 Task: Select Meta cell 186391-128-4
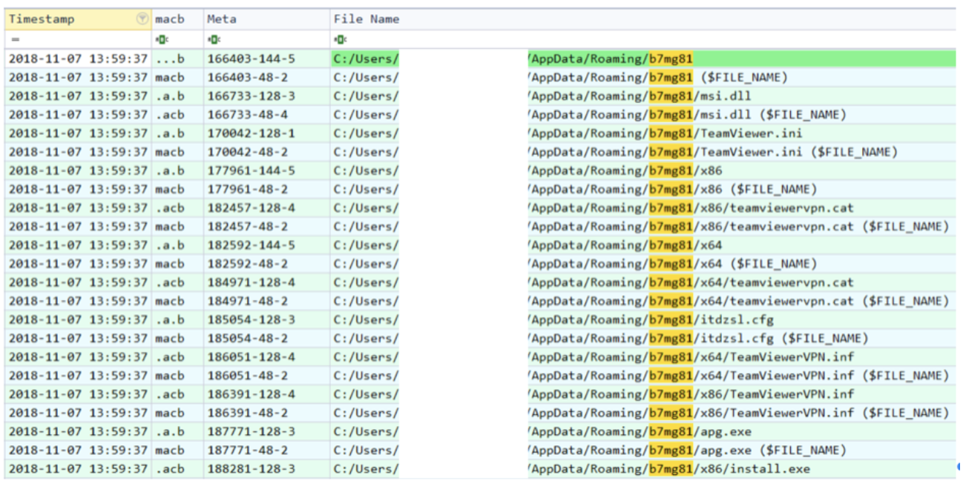click(x=267, y=394)
